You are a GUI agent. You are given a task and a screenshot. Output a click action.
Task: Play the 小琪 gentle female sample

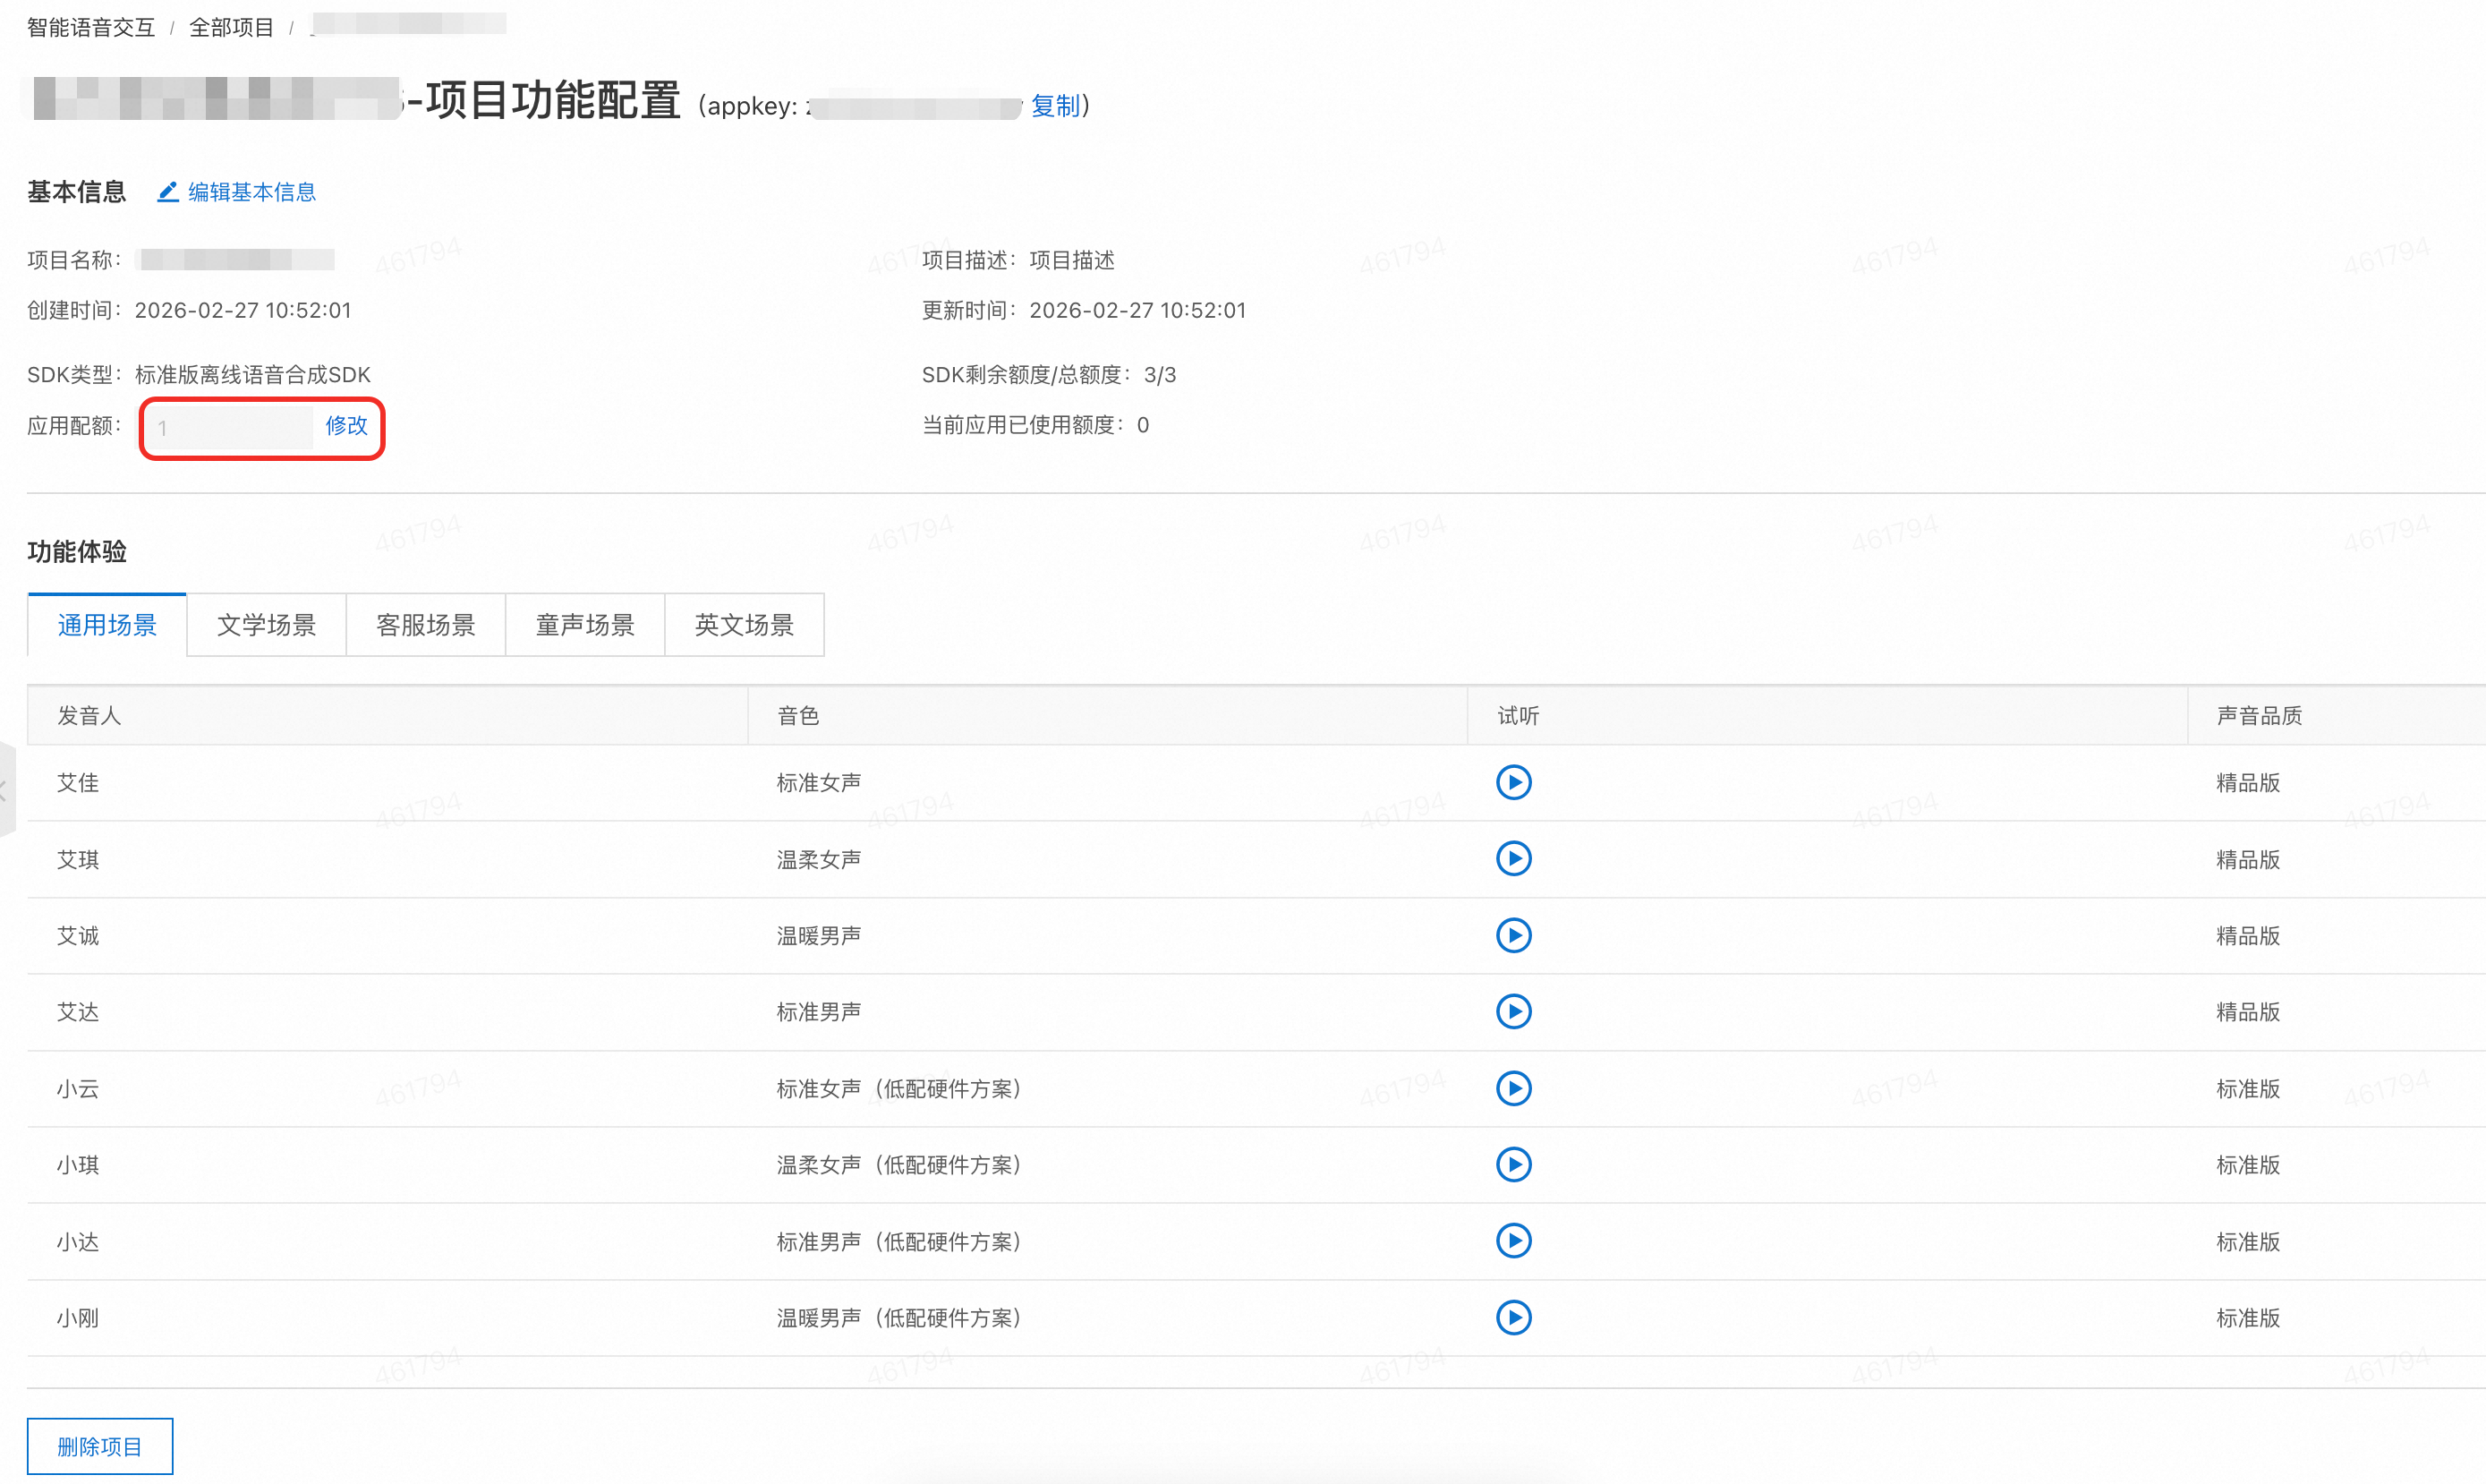[x=1513, y=1164]
